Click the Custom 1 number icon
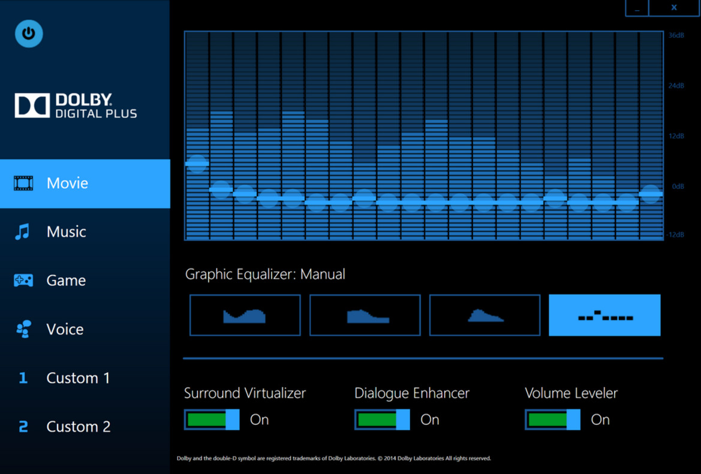This screenshot has height=474, width=701. click(23, 378)
